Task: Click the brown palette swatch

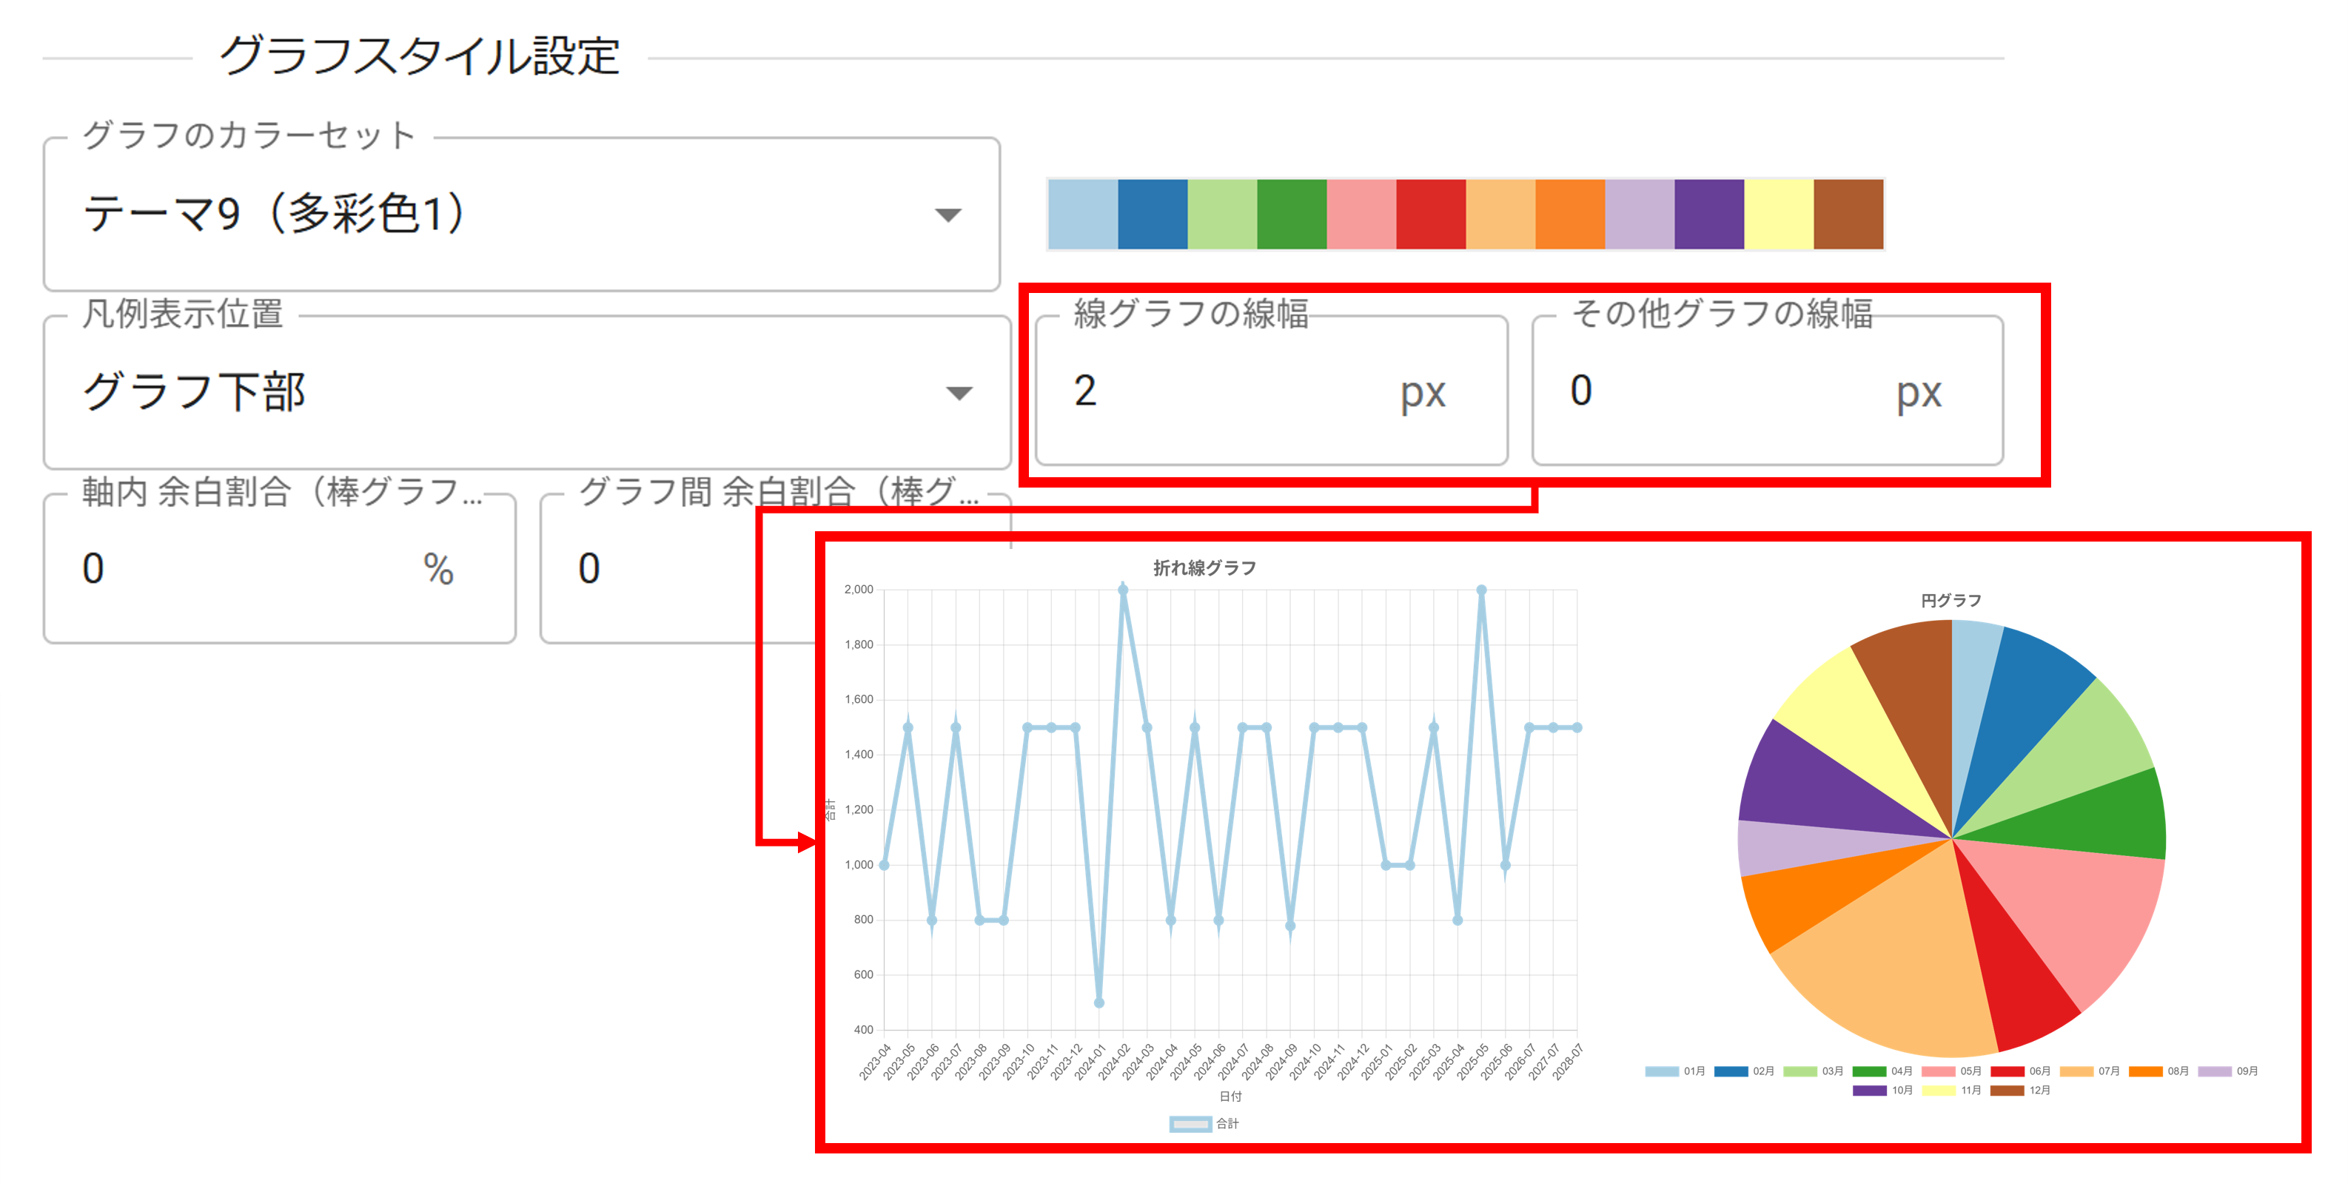Action: tap(1848, 214)
